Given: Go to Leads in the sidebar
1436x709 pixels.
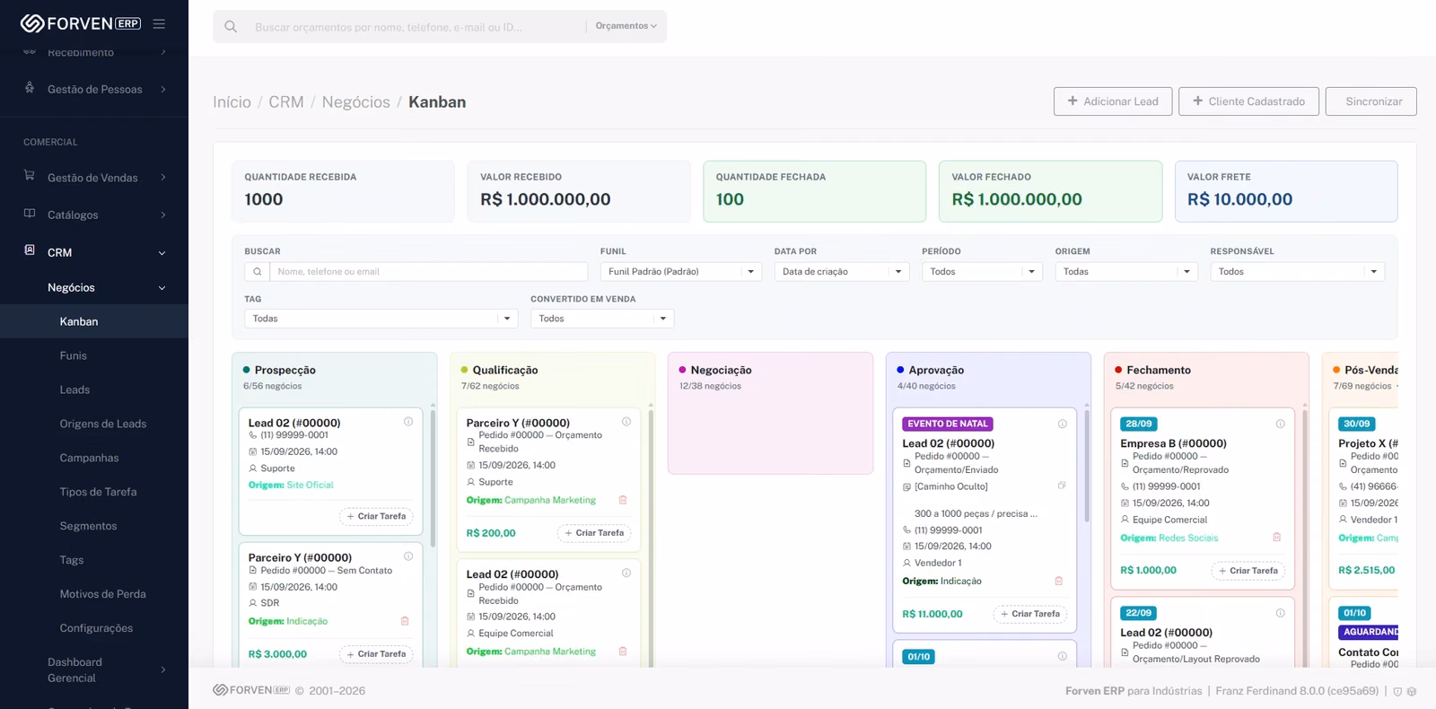Looking at the screenshot, I should [74, 390].
